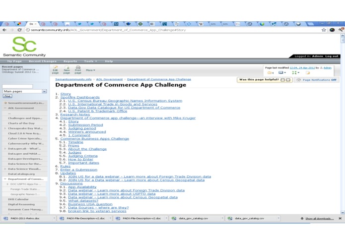Screen dimensions: 345x245
Task: Click the Commerce Business Apps Challenge link
Action: point(95,139)
